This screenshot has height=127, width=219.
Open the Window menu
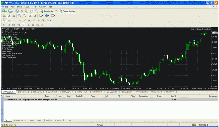pyautogui.click(x=42, y=7)
